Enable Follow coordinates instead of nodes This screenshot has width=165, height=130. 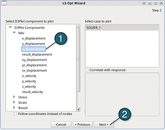(16, 114)
